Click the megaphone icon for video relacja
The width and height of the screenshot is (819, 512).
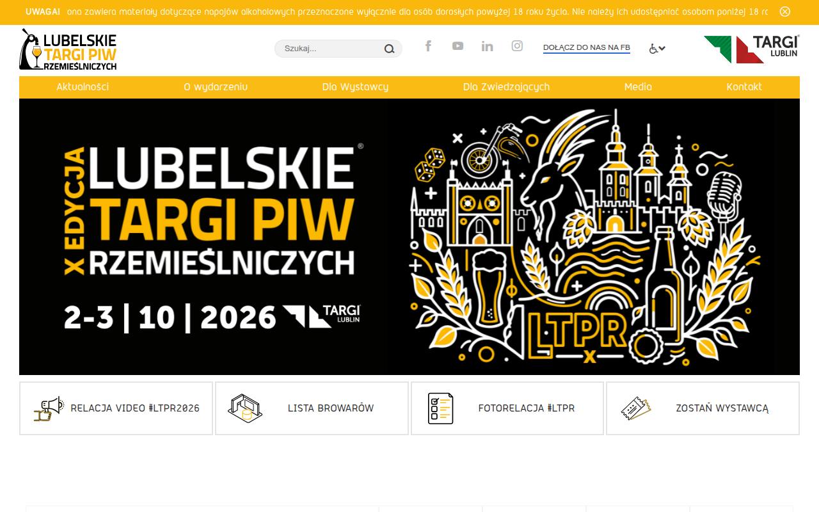point(49,408)
